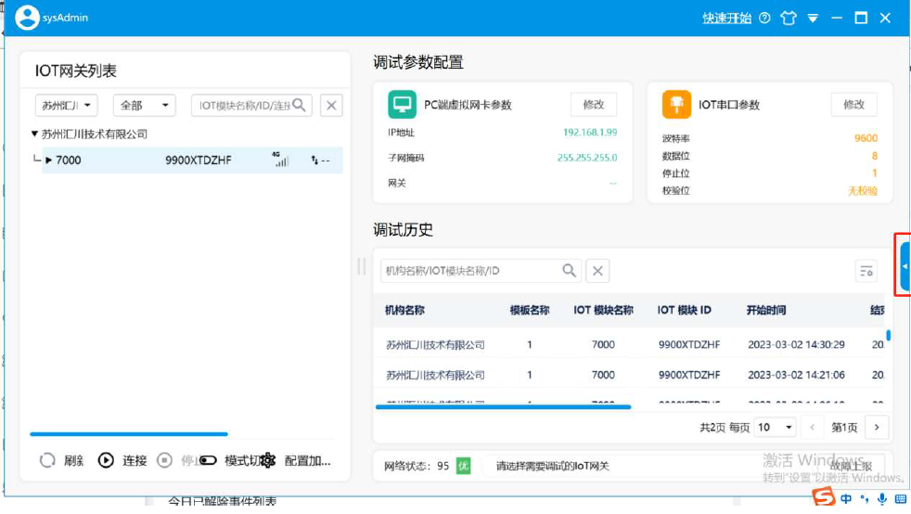Open the 全部 filter dropdown
The width and height of the screenshot is (911, 514).
144,105
